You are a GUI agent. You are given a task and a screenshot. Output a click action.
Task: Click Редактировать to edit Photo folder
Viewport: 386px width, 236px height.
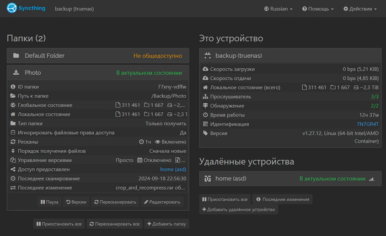[x=162, y=202]
